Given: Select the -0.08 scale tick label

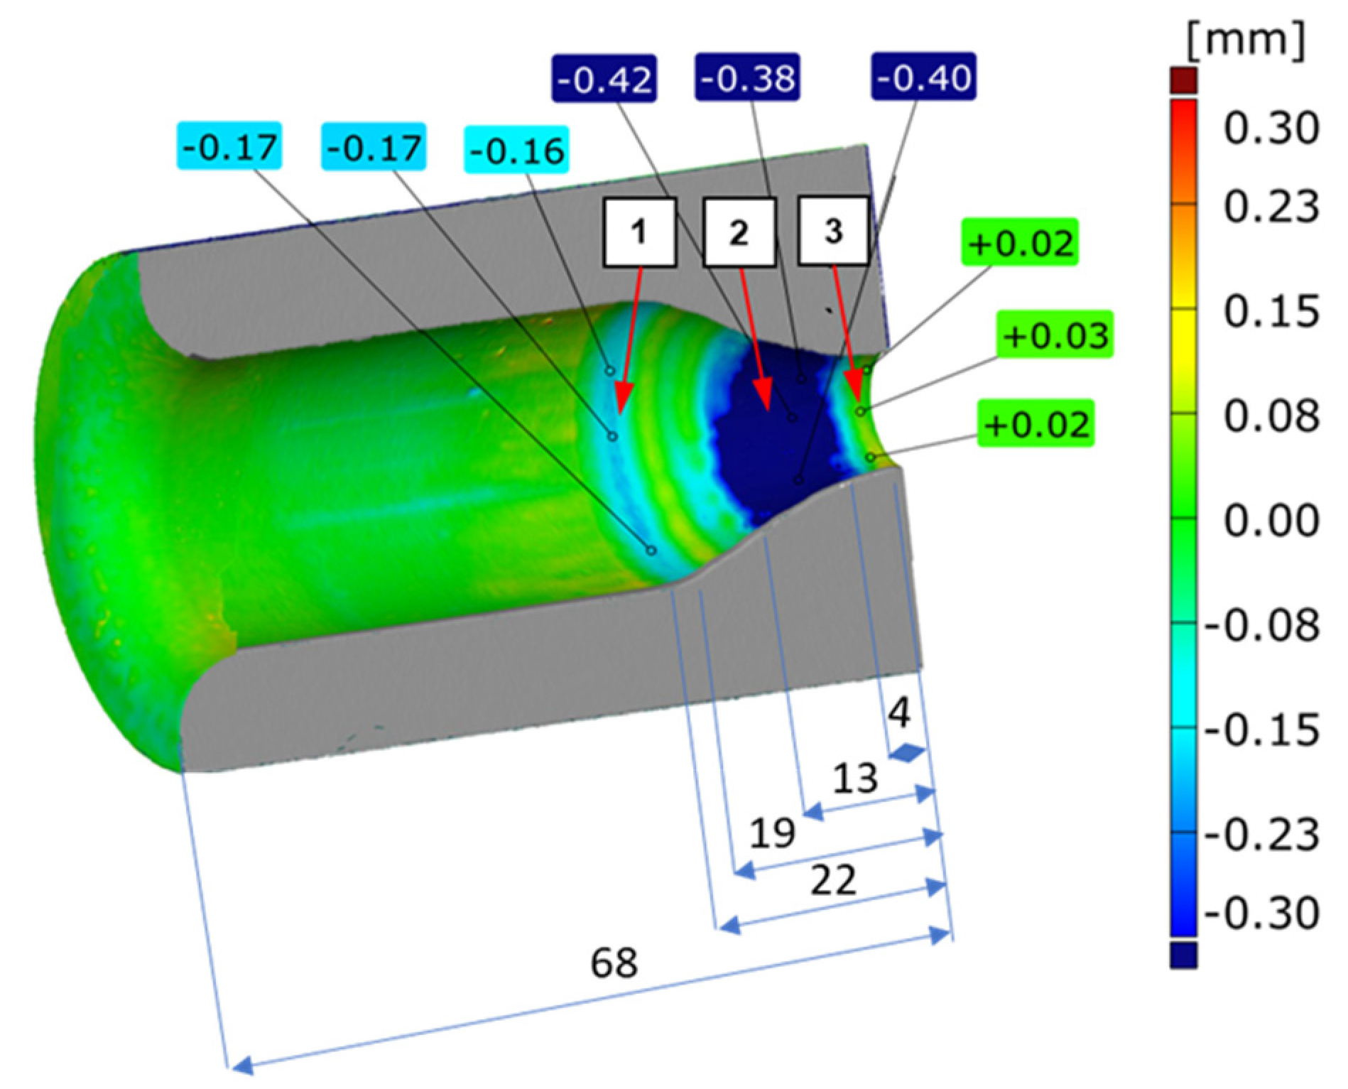Looking at the screenshot, I should [x=1262, y=626].
